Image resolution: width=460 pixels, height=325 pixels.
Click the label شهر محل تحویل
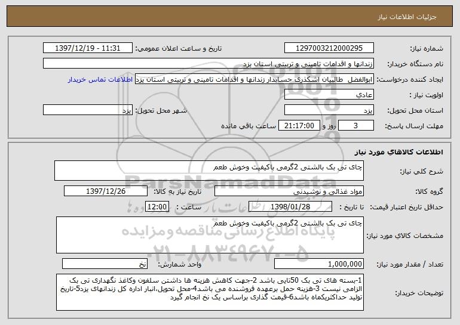(x=161, y=111)
